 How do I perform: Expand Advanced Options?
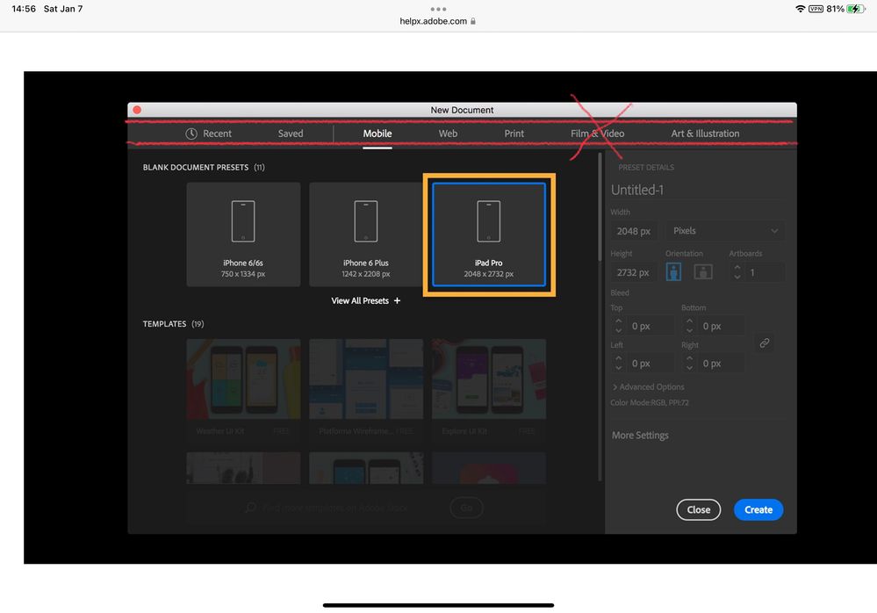pos(649,387)
